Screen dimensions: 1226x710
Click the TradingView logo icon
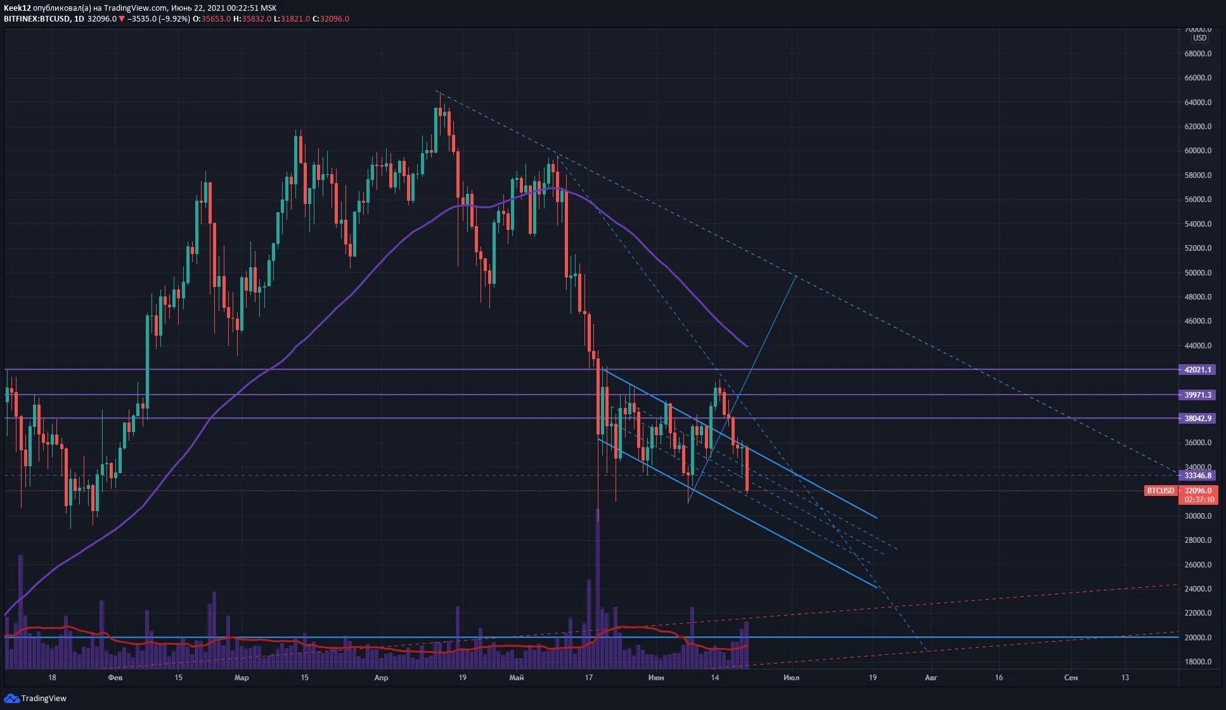click(x=11, y=698)
